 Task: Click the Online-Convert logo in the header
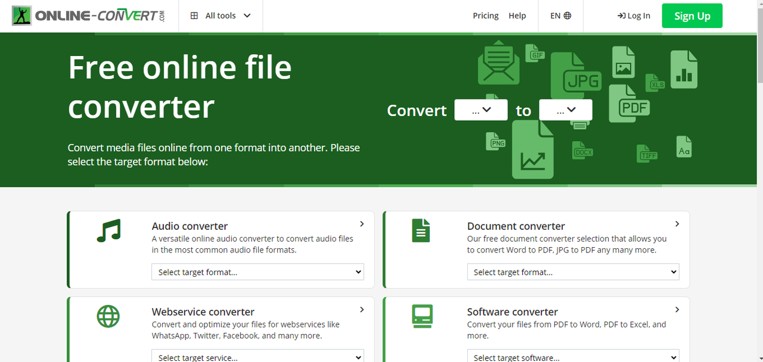(x=89, y=15)
